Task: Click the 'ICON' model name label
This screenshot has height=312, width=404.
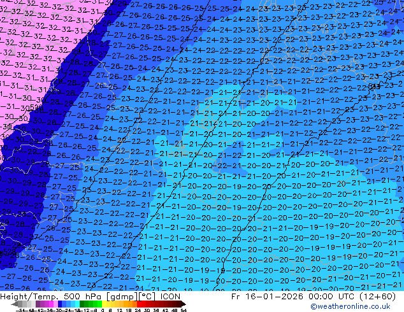Action: (x=170, y=297)
